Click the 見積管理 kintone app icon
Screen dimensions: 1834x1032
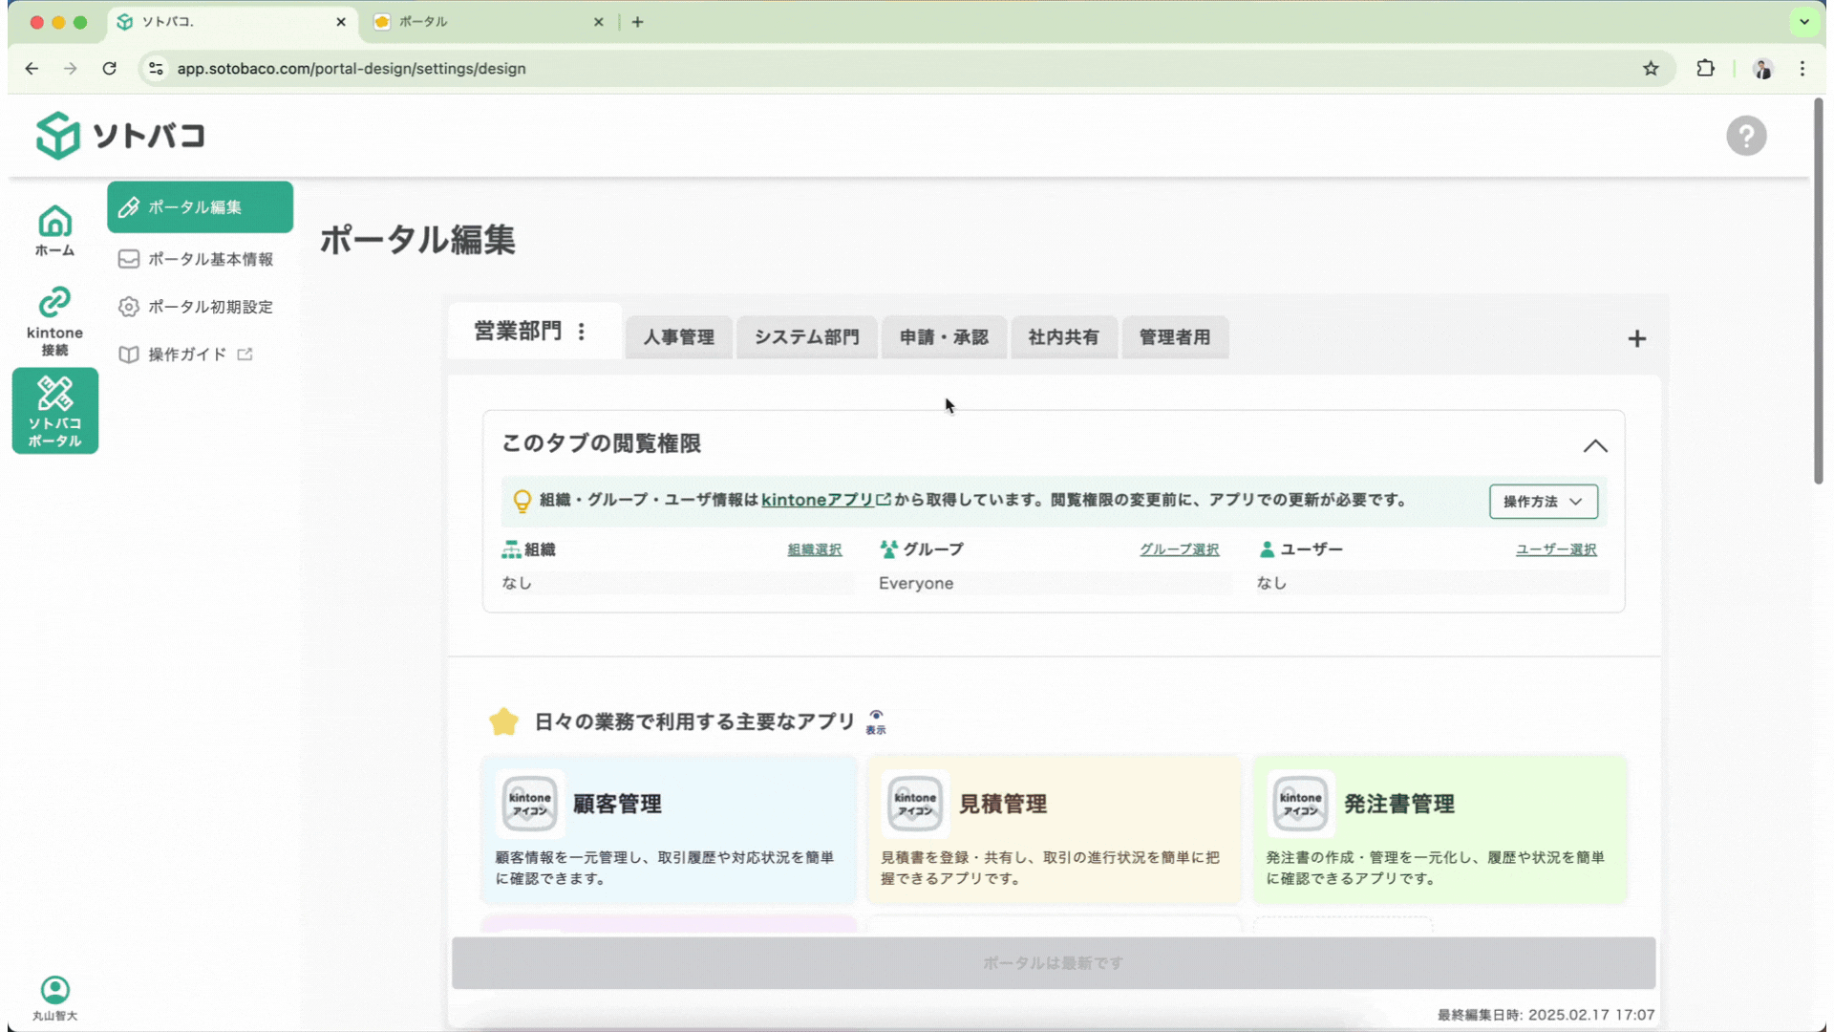(x=915, y=804)
